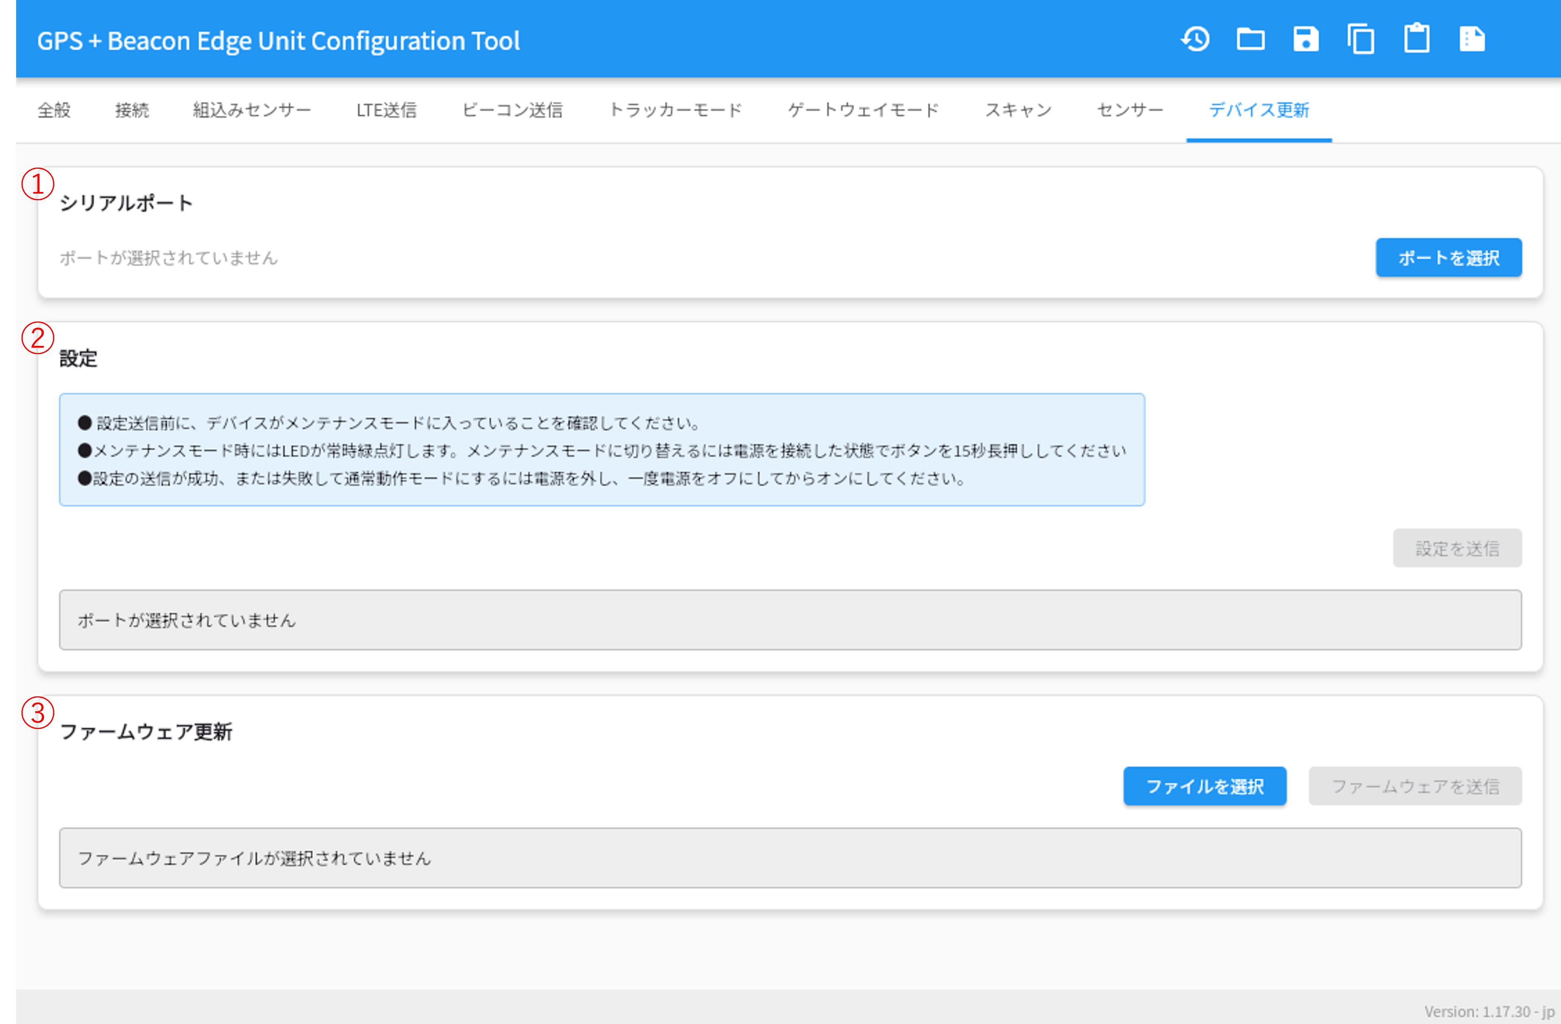
Task: Open the ビーコン送信 tab
Action: pyautogui.click(x=512, y=110)
